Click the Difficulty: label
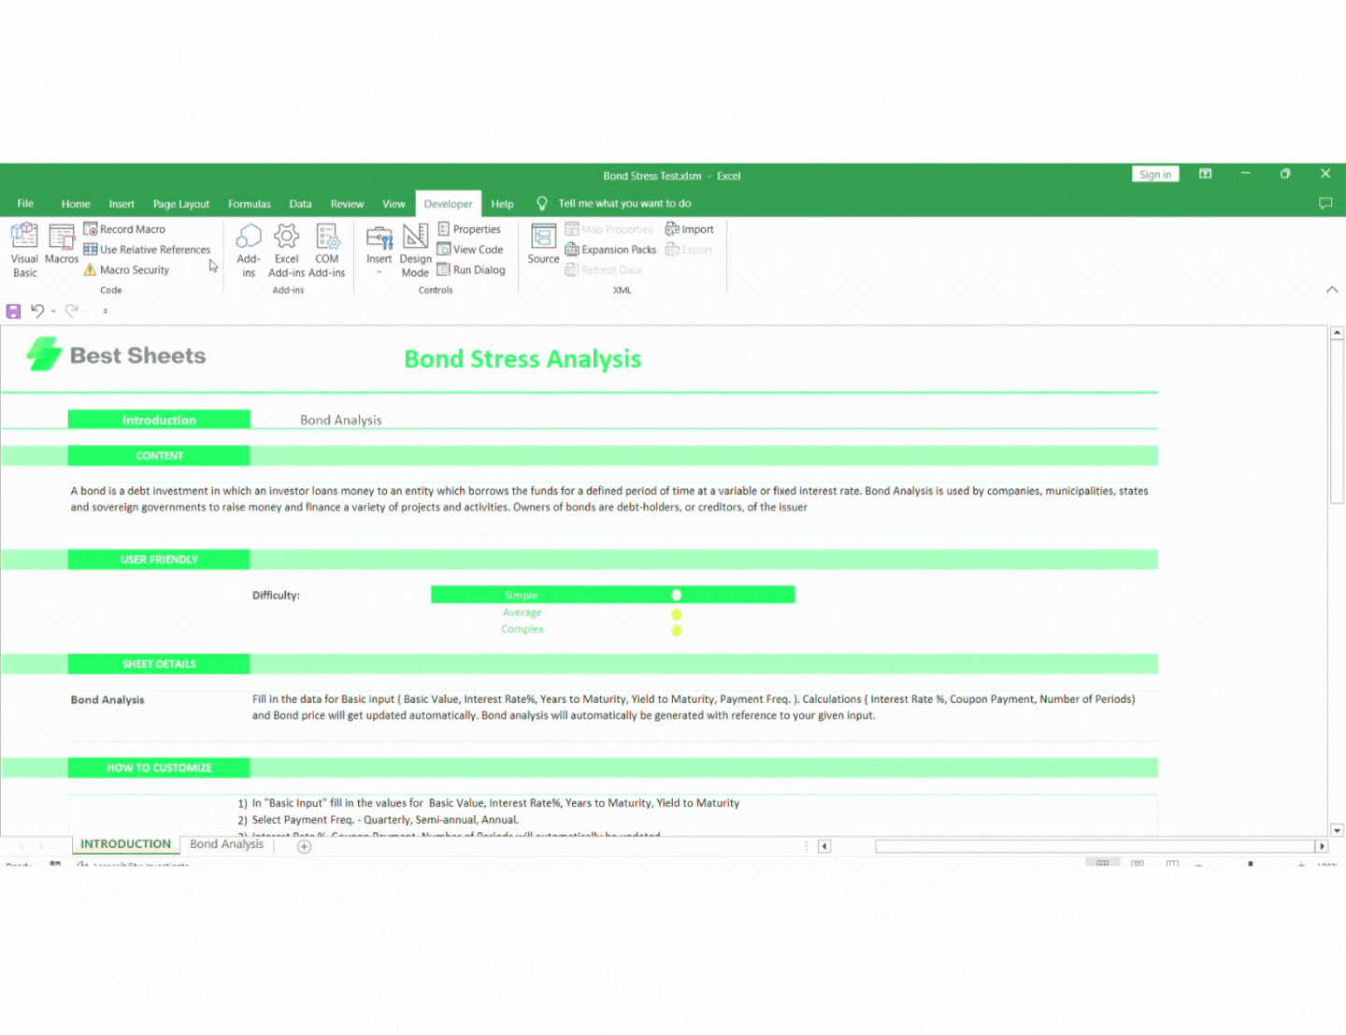This screenshot has height=1035, width=1346. coord(276,596)
